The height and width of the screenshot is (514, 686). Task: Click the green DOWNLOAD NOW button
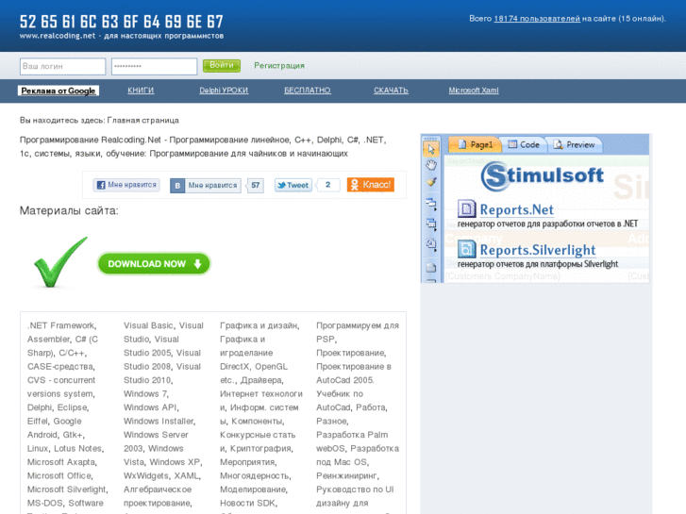pyautogui.click(x=154, y=264)
